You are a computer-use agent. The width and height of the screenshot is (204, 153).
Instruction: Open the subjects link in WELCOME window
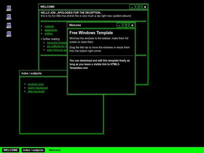click(x=49, y=26)
